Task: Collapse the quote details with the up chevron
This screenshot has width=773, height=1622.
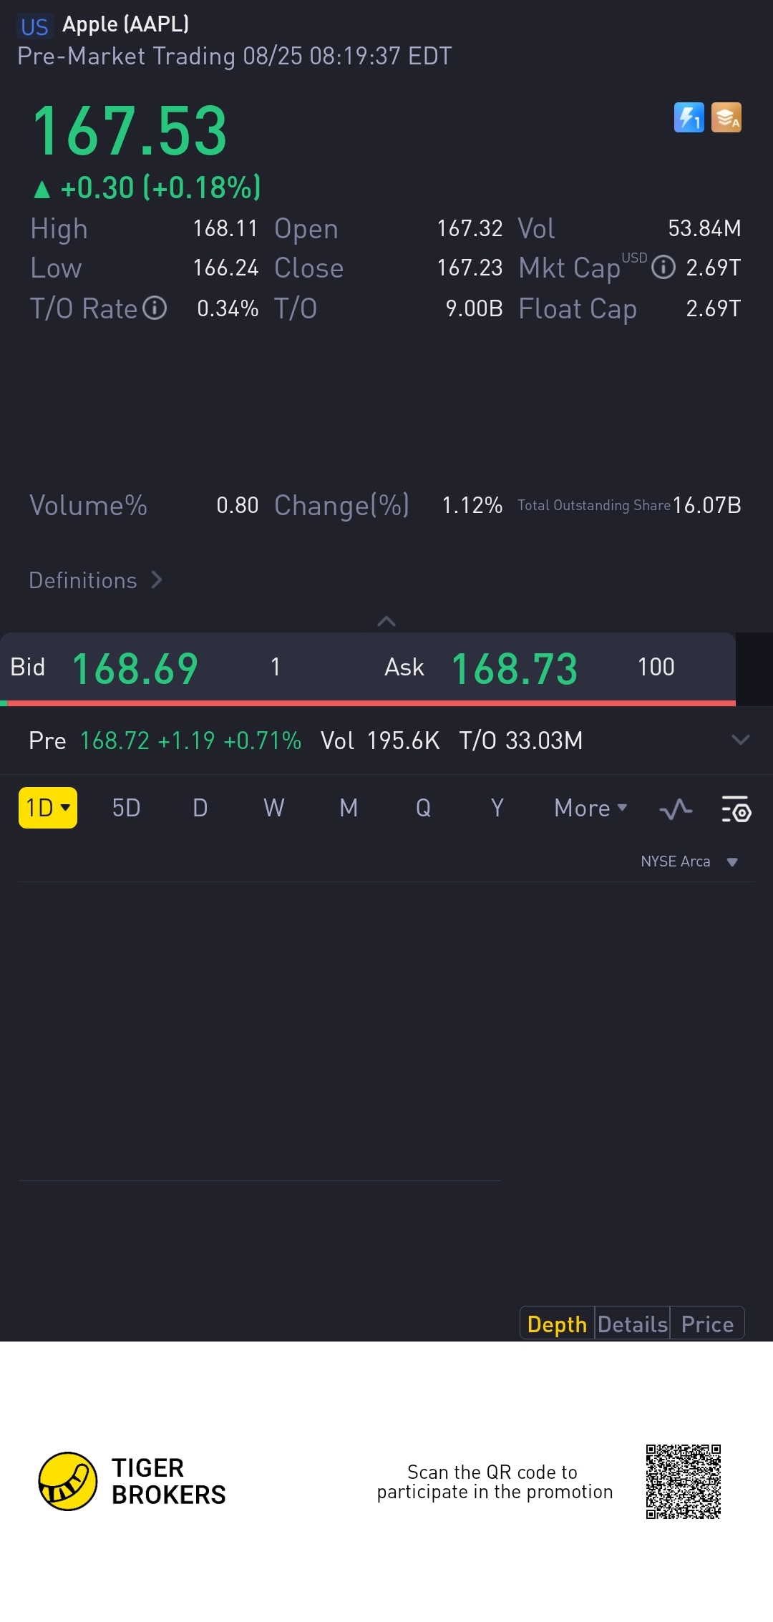Action: tap(386, 621)
